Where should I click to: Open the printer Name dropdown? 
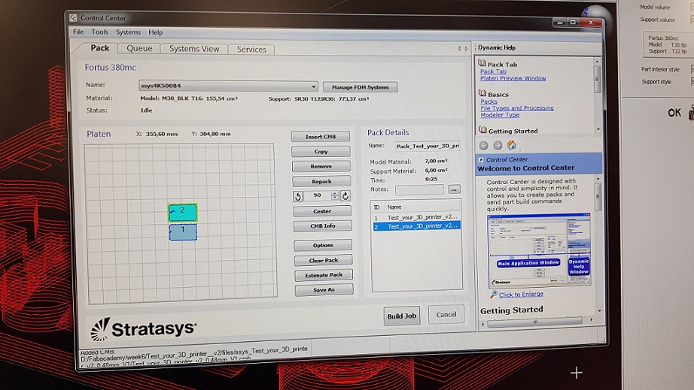click(313, 86)
